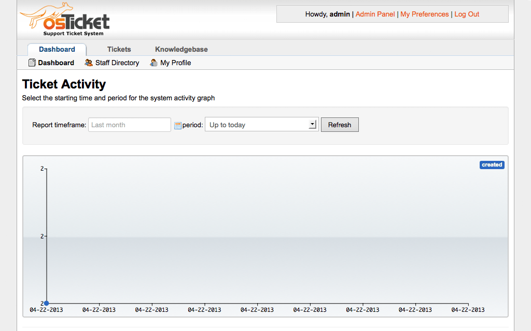Click the arrow on the period select box

click(x=312, y=125)
